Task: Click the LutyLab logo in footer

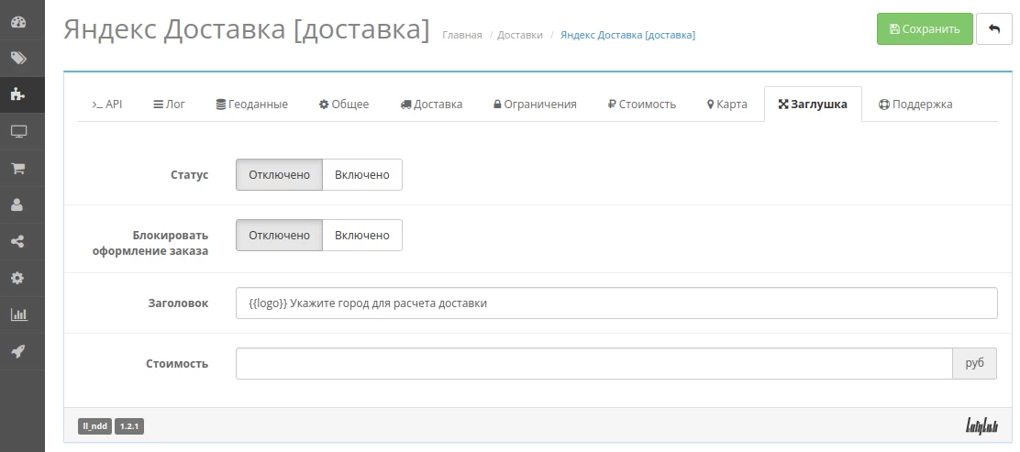Action: click(x=981, y=426)
